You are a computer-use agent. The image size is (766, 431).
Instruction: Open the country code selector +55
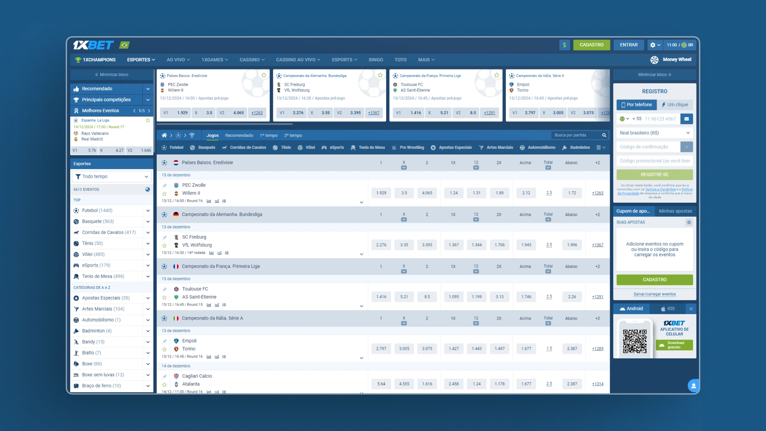click(x=625, y=119)
